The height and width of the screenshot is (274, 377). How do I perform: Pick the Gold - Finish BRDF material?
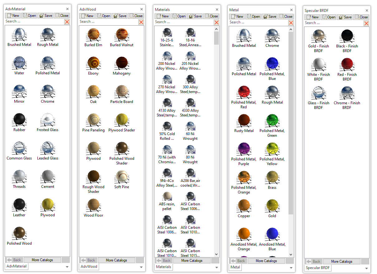pos(318,41)
